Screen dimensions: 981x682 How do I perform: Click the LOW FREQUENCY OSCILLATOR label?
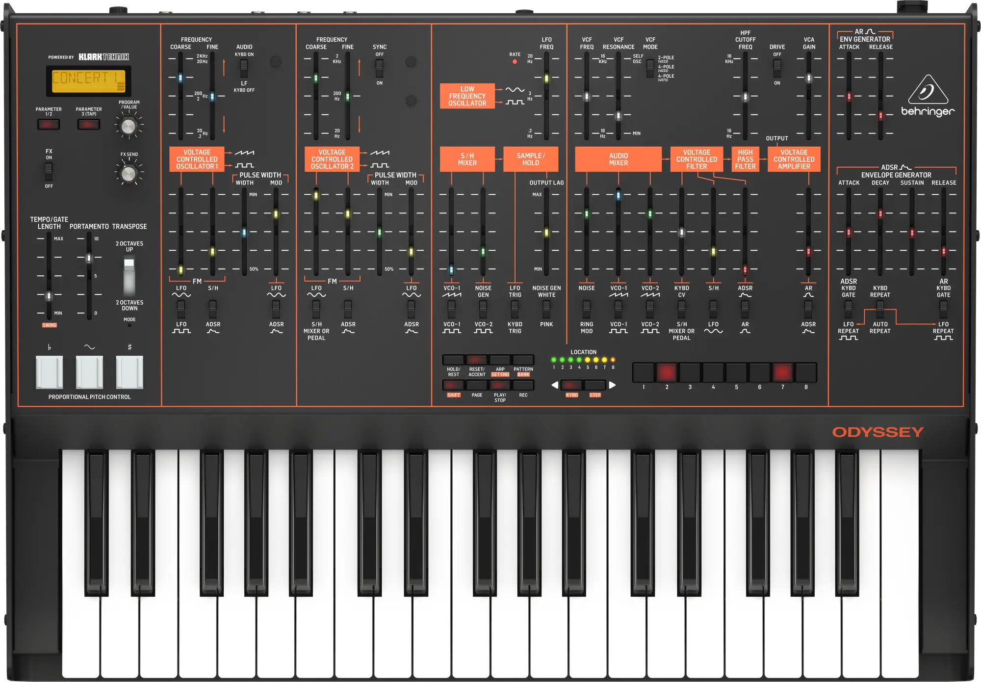(x=467, y=96)
